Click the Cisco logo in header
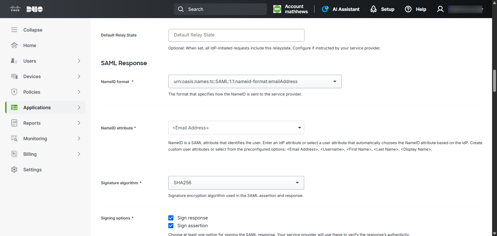 [15, 9]
